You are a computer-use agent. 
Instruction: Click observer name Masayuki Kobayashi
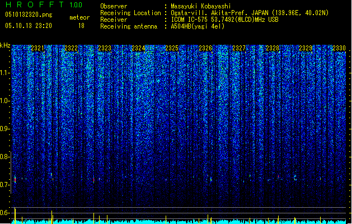pyautogui.click(x=201, y=6)
